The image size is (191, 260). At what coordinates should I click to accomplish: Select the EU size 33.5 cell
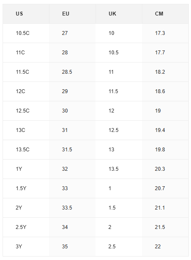[72, 208]
